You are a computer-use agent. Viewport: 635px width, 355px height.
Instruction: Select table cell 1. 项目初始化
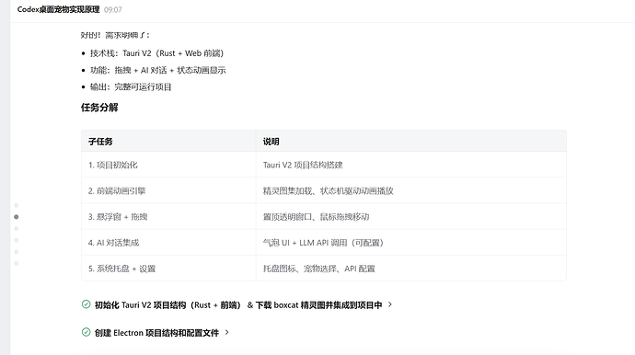[x=168, y=165]
